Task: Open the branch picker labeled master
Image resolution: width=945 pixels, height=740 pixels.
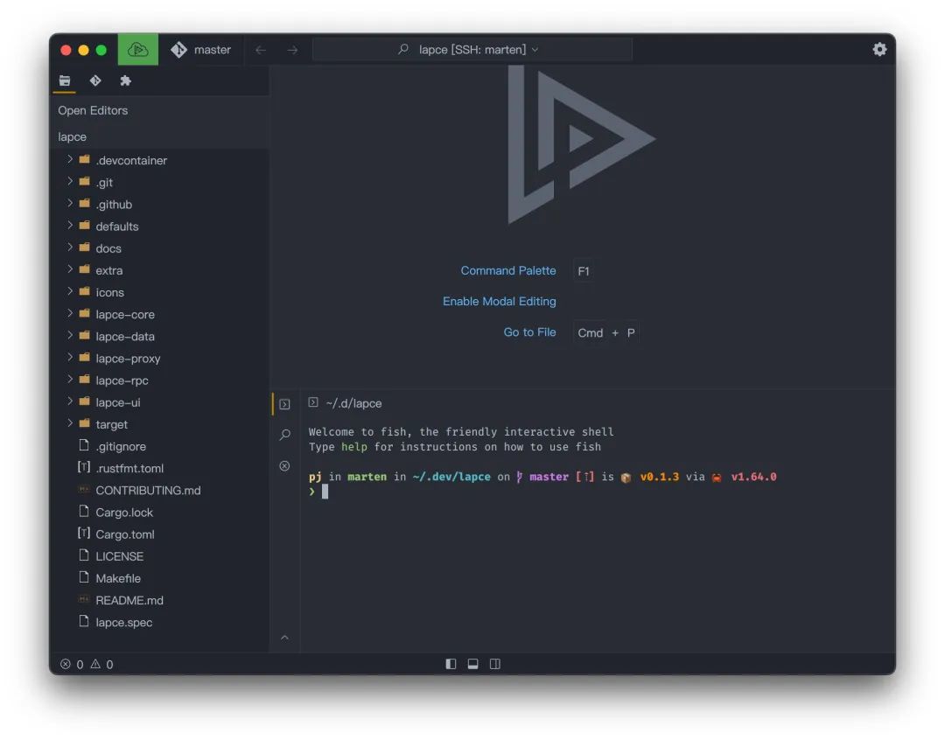Action: (202, 50)
